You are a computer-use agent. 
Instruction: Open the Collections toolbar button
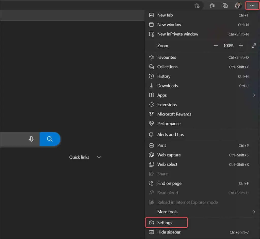pyautogui.click(x=225, y=6)
